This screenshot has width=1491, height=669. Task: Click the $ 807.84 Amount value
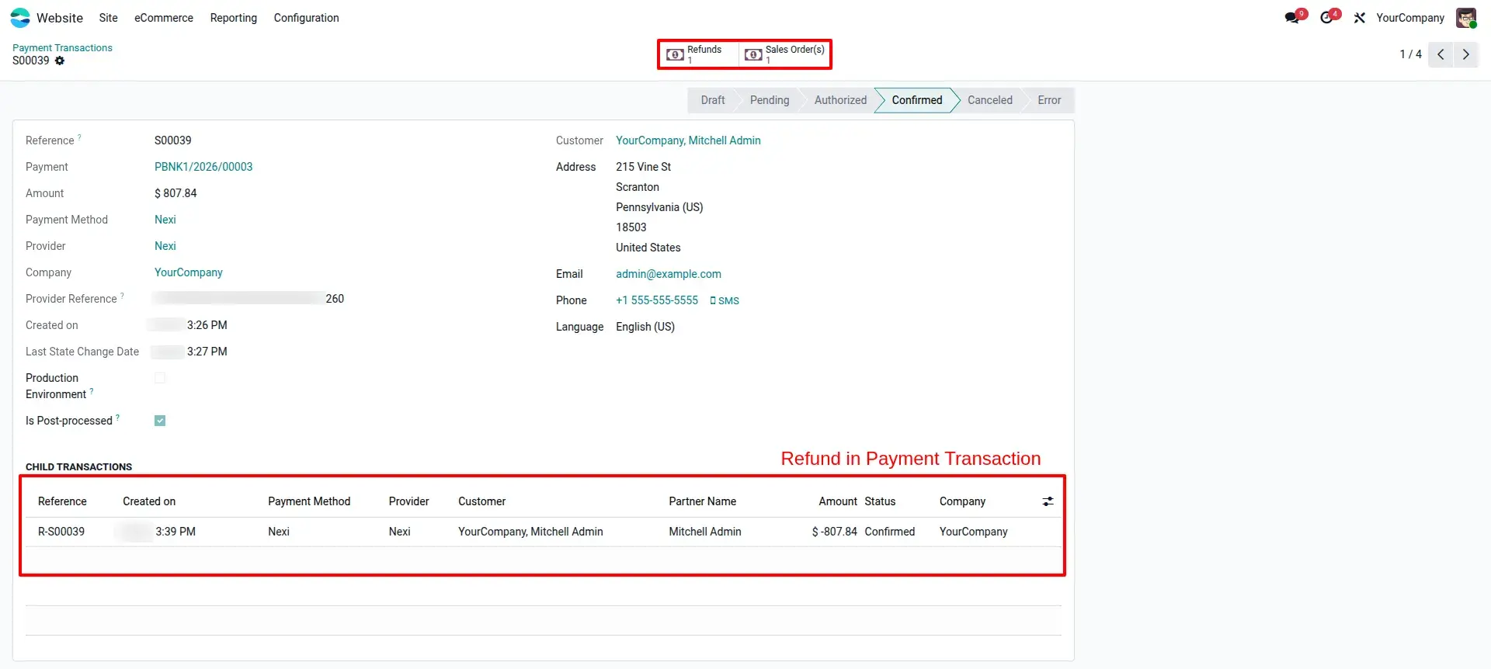tap(176, 193)
